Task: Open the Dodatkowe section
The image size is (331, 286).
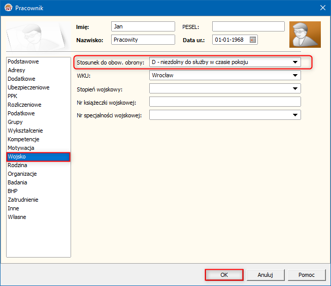Action: pyautogui.click(x=39, y=79)
